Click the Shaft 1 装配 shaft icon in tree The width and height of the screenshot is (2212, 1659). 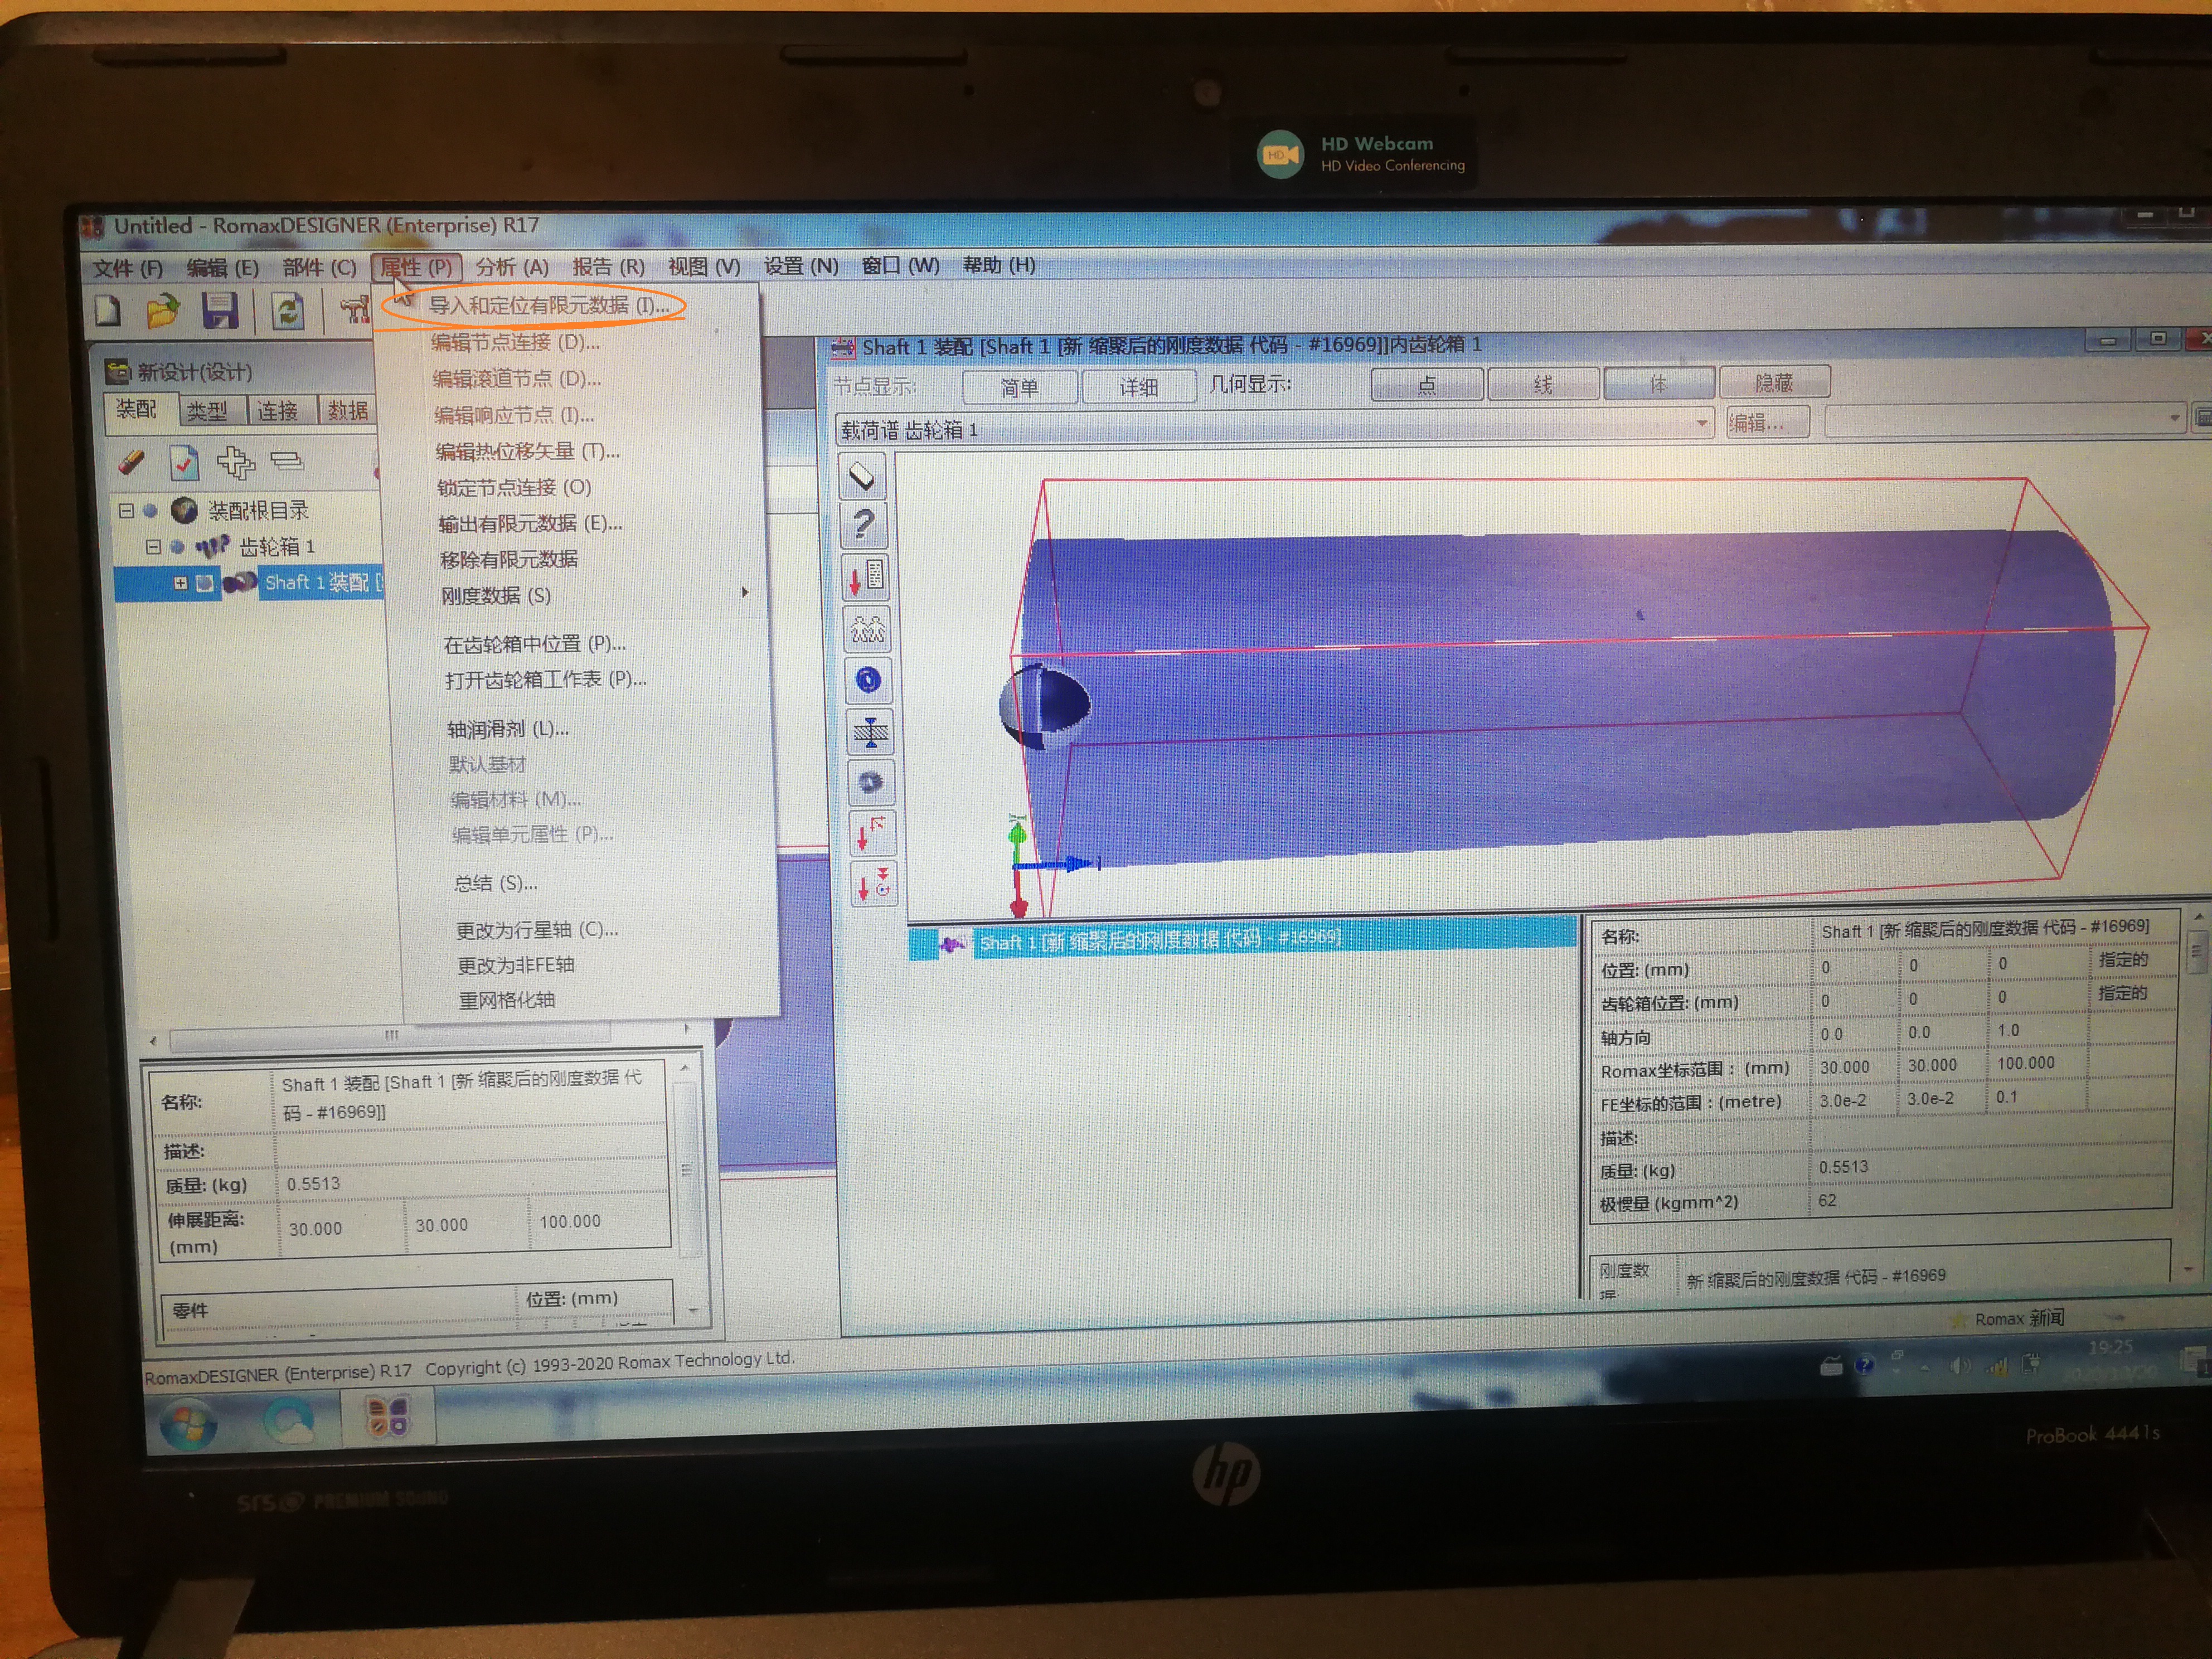coord(239,582)
